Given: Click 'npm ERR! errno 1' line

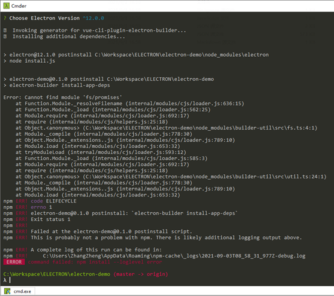Looking at the screenshot, I should (28, 207).
